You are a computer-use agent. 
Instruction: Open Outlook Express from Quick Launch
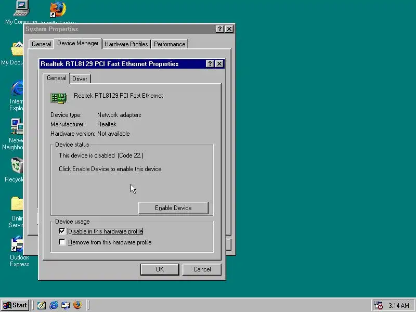[66, 305]
